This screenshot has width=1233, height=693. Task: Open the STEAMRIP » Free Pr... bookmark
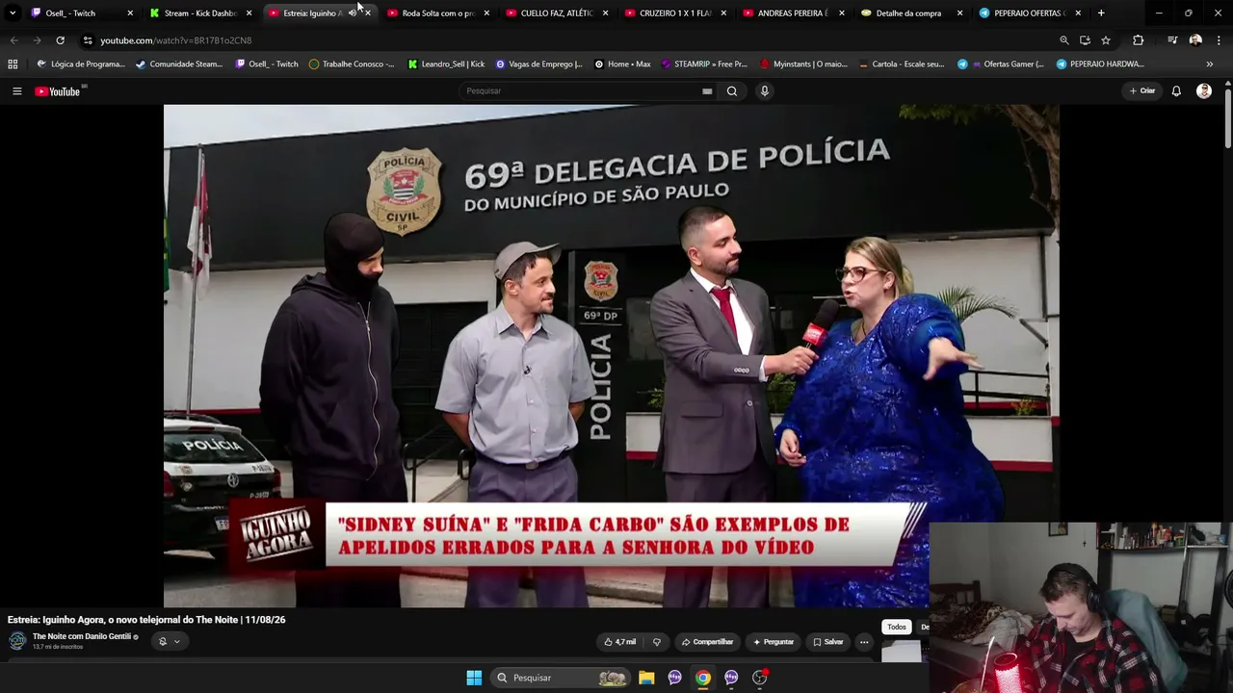[704, 64]
